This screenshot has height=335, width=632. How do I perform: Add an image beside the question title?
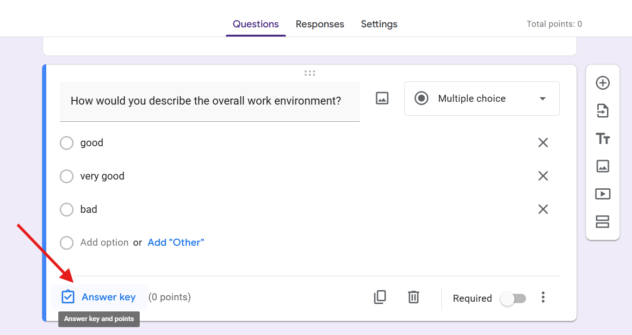pos(382,98)
